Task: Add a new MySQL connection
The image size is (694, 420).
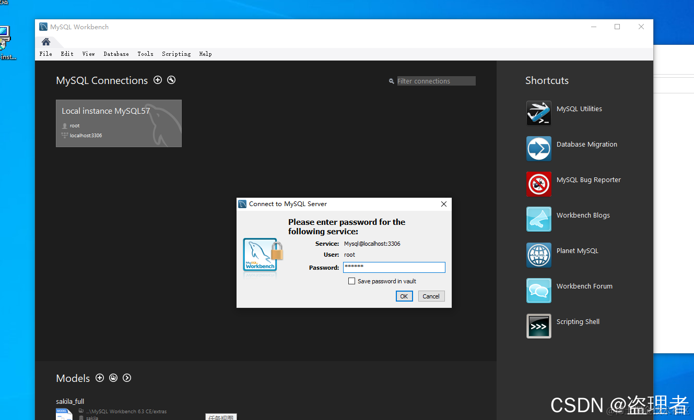Action: pos(158,80)
